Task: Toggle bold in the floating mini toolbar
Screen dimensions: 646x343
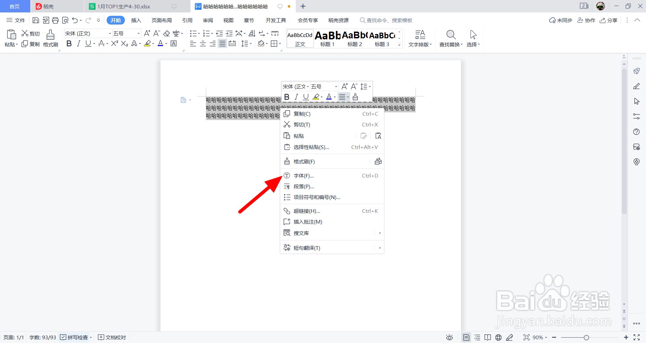Action: click(287, 97)
